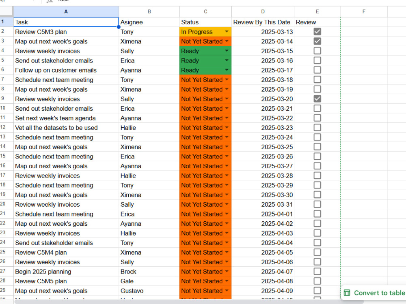Screen dimensions: 406x304
Task: Uncheck Review checkbox for 2025-03-14
Action: coord(317,41)
